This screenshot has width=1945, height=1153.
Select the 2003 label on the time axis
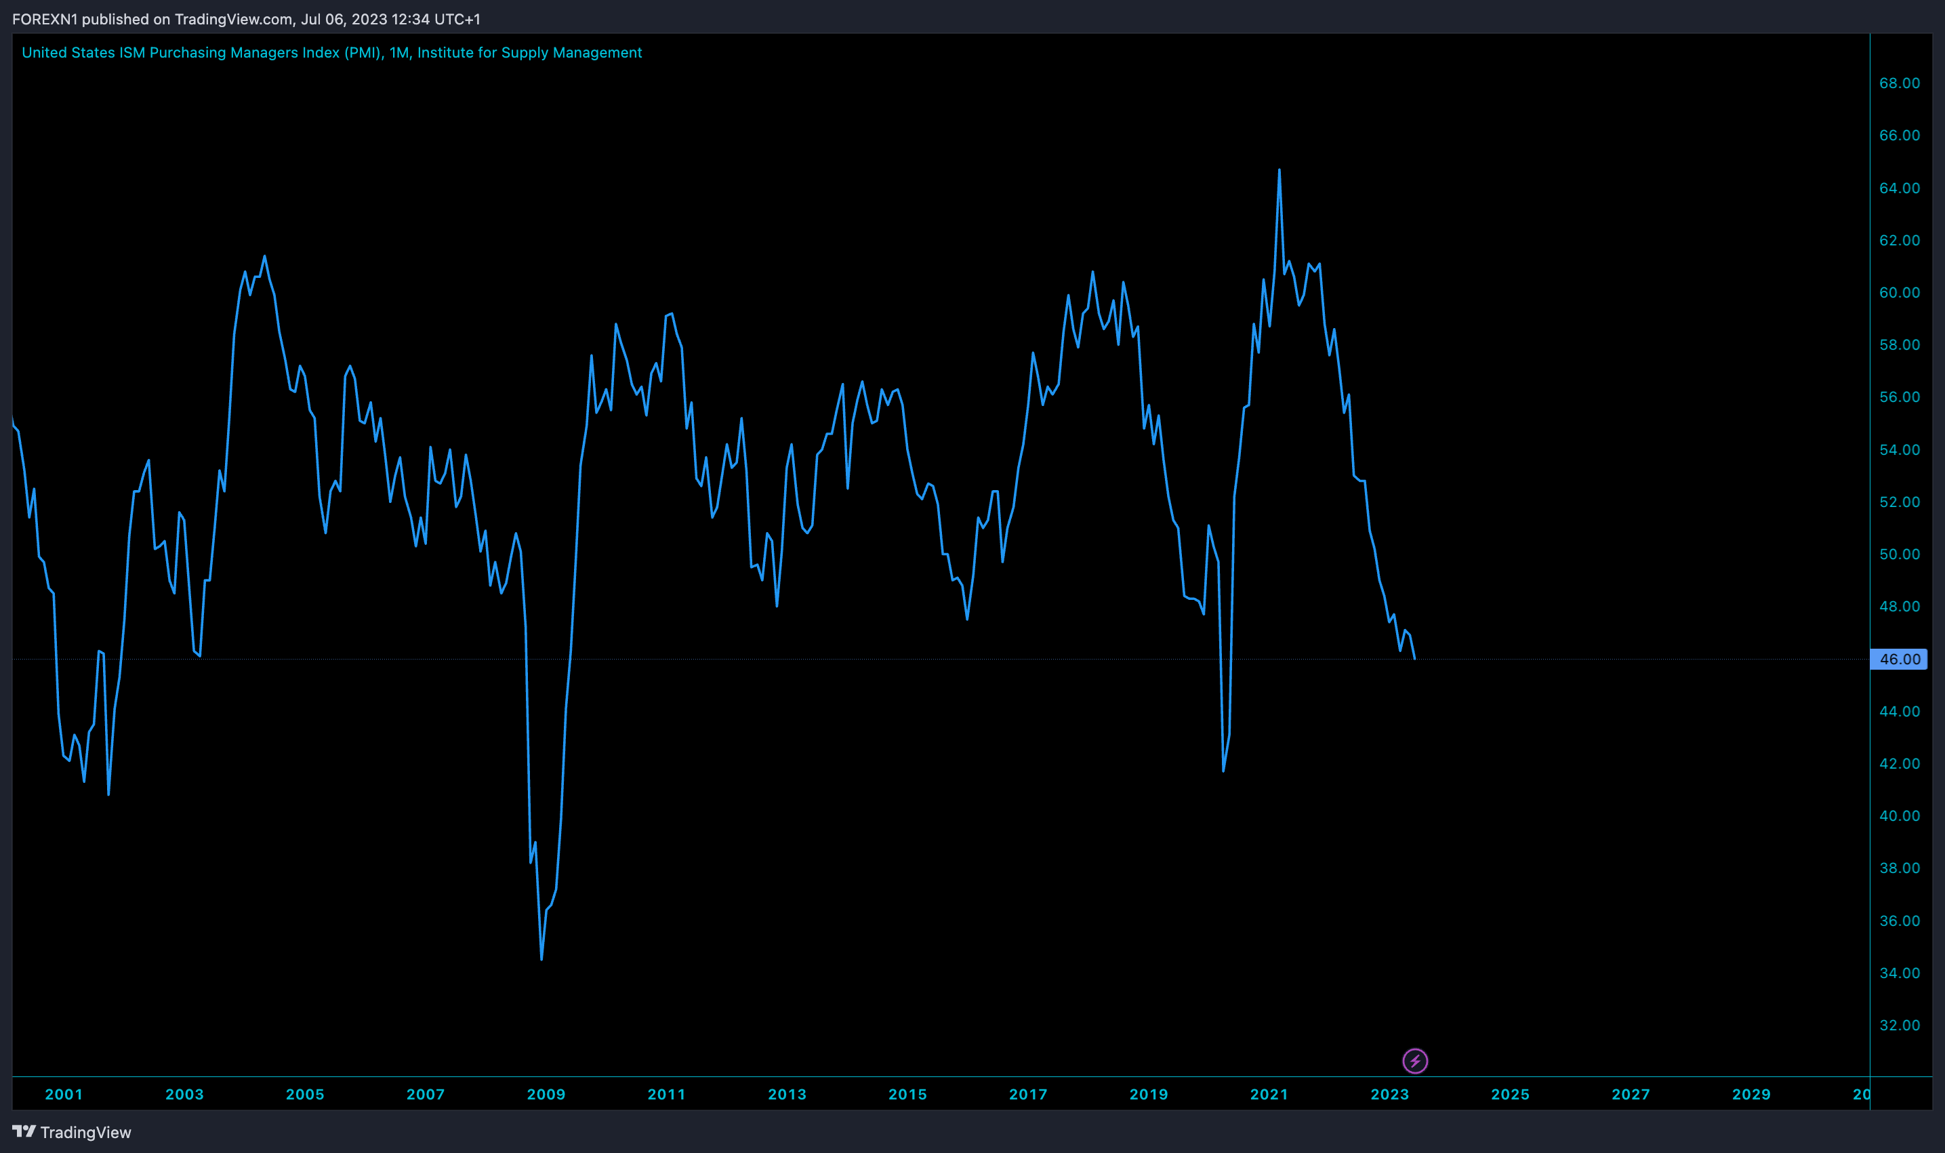[184, 1094]
